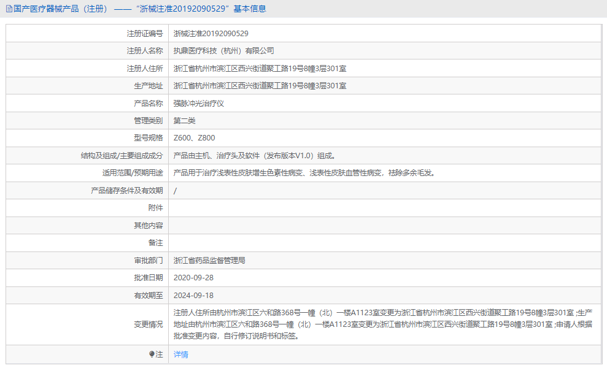607x368 pixels.
Task: Click the bulb icon next to 注
Action: pyautogui.click(x=152, y=354)
